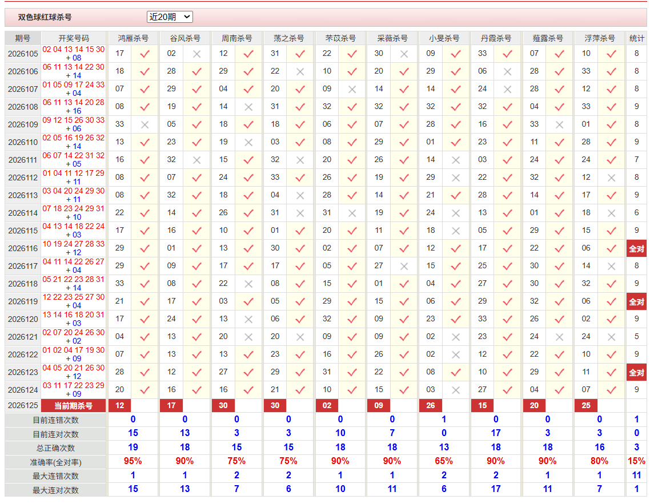Click period number 2026110
The height and width of the screenshot is (504, 650).
coord(23,143)
